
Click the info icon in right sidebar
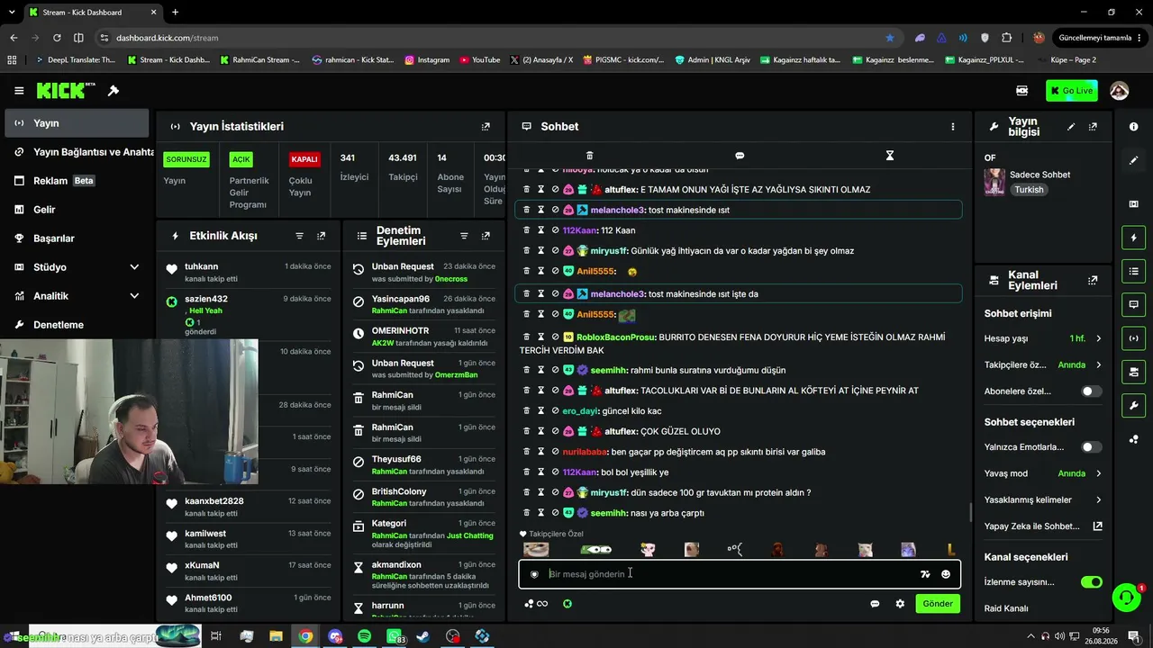pyautogui.click(x=1133, y=127)
